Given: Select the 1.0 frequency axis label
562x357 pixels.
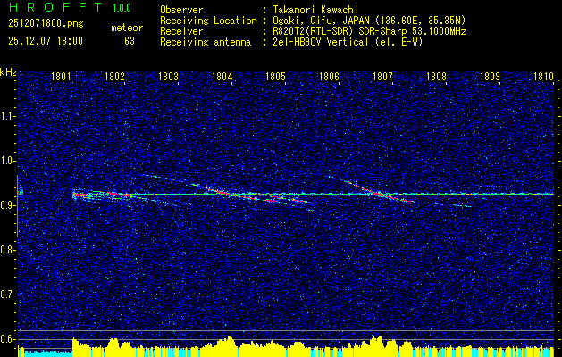Looking at the screenshot, I should click(8, 161).
